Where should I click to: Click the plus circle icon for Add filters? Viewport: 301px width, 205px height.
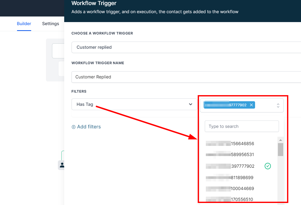point(74,127)
